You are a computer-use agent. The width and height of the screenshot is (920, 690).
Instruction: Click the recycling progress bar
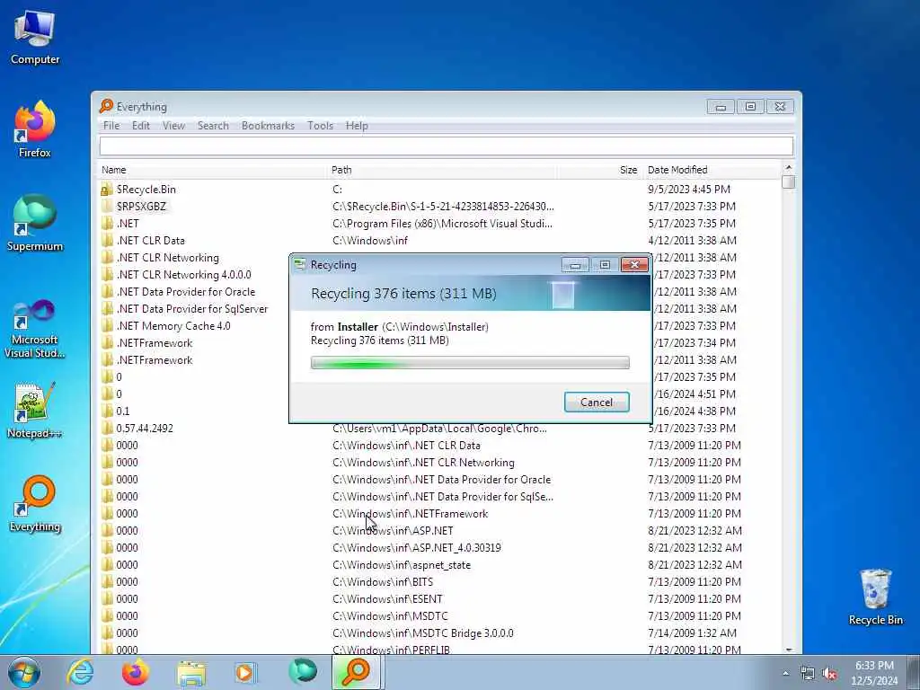[x=470, y=363]
